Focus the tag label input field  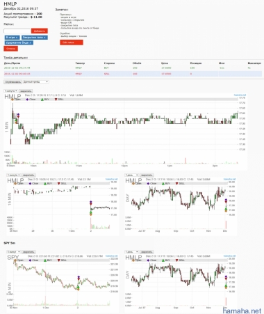[x=17, y=31]
